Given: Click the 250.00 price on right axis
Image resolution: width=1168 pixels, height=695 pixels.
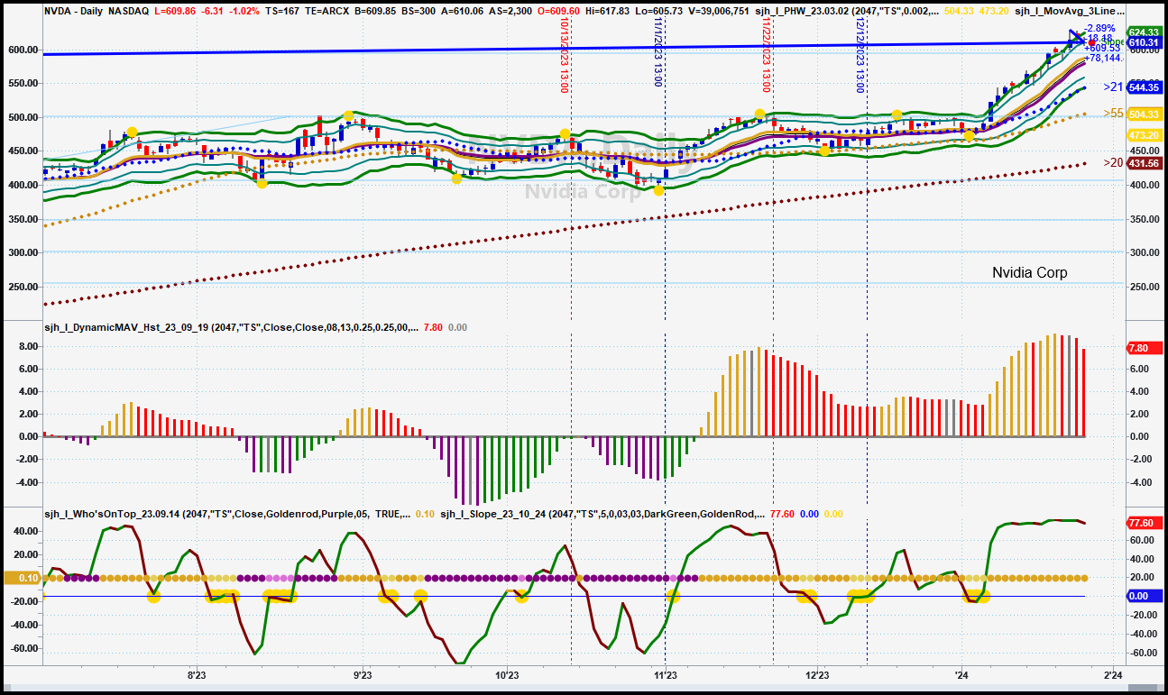Looking at the screenshot, I should pyautogui.click(x=1144, y=287).
